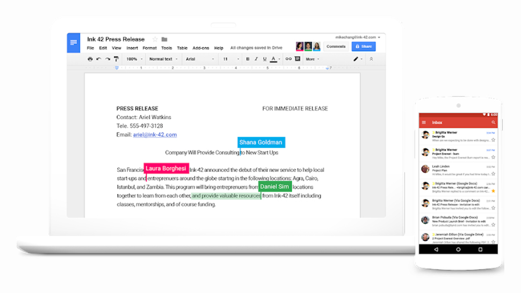This screenshot has height=293, width=521.
Task: Click the left indent marker on the ruler
Action: 117,68
